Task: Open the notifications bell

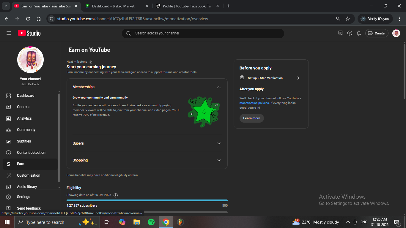Action: click(358, 33)
